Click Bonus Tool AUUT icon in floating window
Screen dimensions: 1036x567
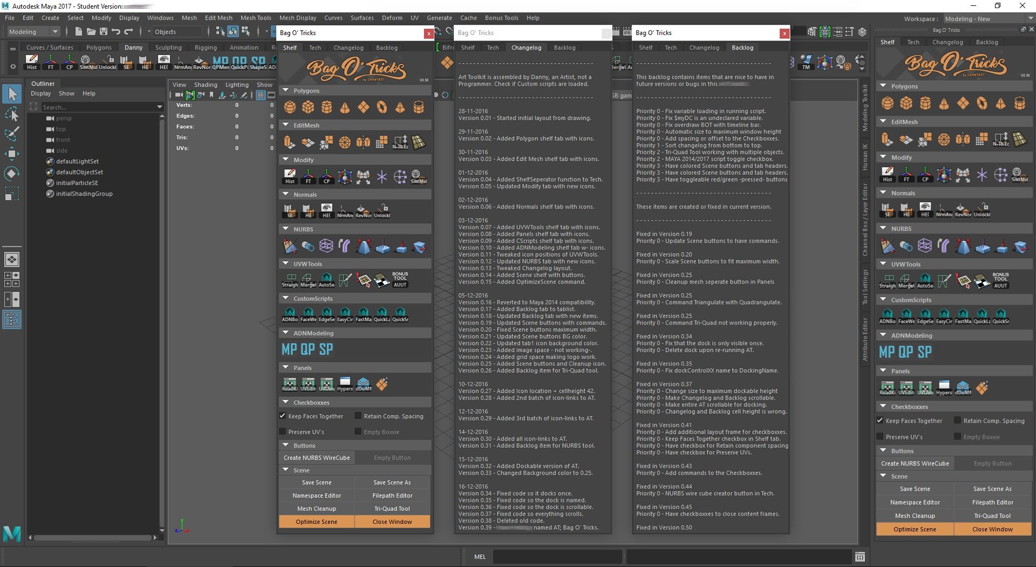coord(400,280)
